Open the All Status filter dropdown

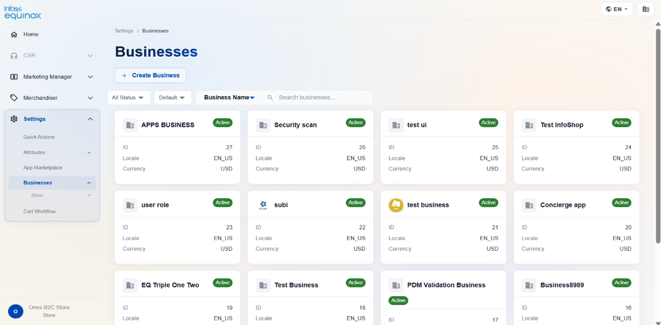click(129, 97)
